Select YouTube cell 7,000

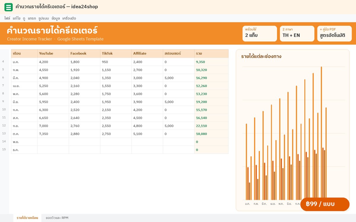pos(53,126)
